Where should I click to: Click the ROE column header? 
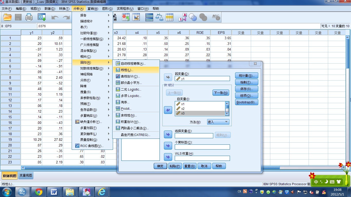[200, 33]
